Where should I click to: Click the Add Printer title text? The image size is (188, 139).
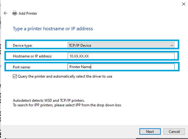(x=28, y=13)
